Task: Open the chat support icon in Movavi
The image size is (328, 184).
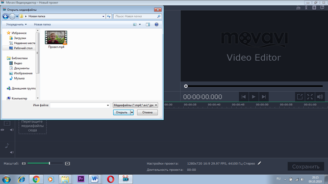Action: (x=322, y=8)
